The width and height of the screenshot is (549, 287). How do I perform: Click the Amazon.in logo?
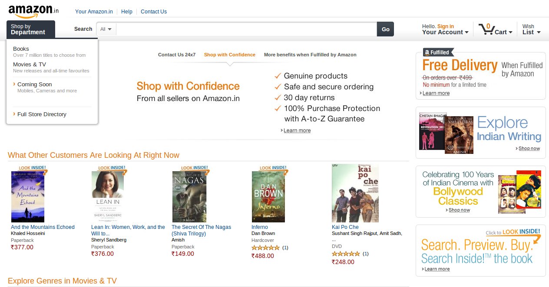pyautogui.click(x=33, y=11)
